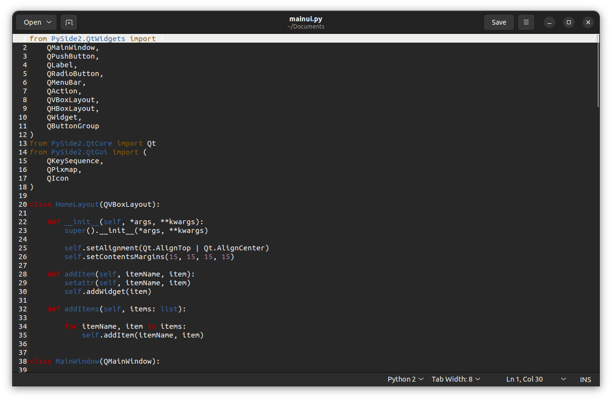Expand the Tab Width: 8 dropdown
612x400 pixels.
click(x=455, y=379)
